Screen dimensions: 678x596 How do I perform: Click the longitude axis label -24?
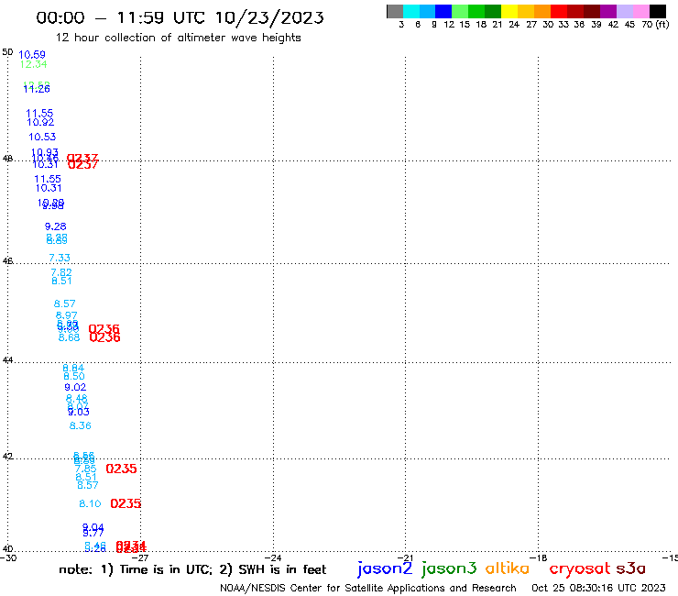pos(273,557)
